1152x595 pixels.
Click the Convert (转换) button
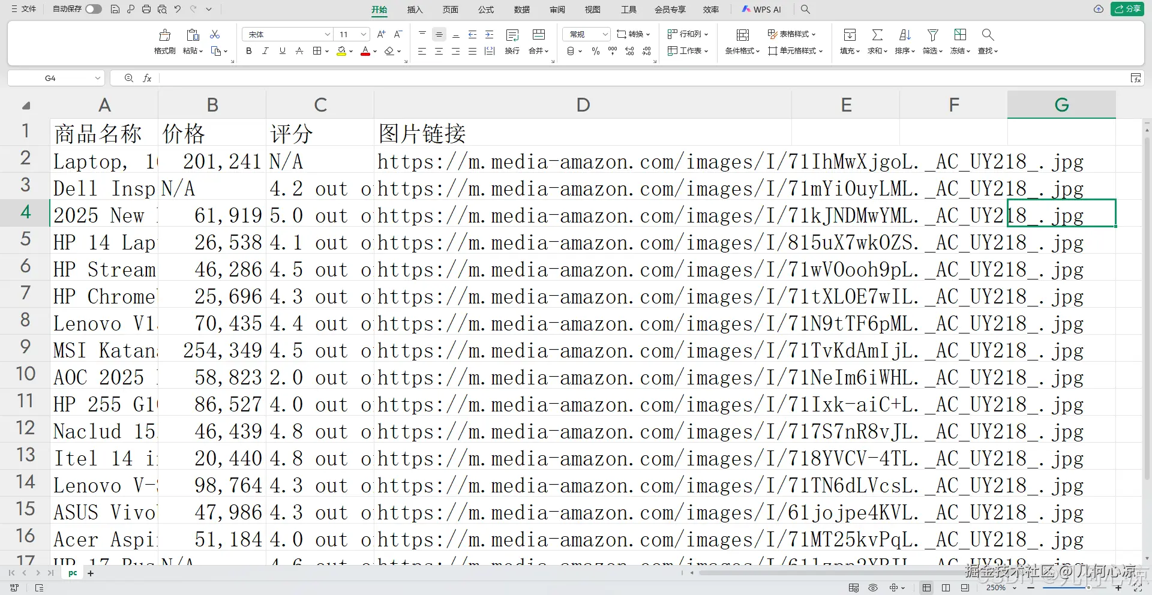pyautogui.click(x=633, y=34)
